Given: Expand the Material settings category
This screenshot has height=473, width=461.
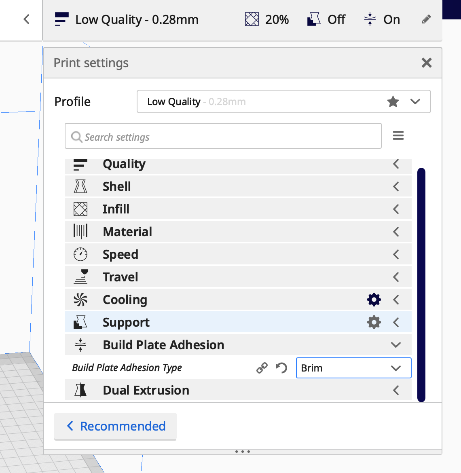Looking at the screenshot, I should 238,232.
